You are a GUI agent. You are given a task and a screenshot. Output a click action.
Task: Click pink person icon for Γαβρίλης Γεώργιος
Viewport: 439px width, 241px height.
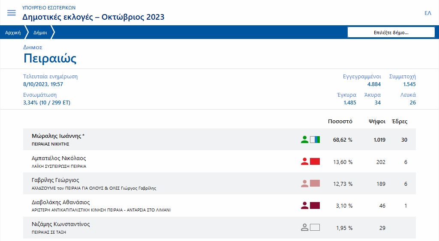point(304,184)
